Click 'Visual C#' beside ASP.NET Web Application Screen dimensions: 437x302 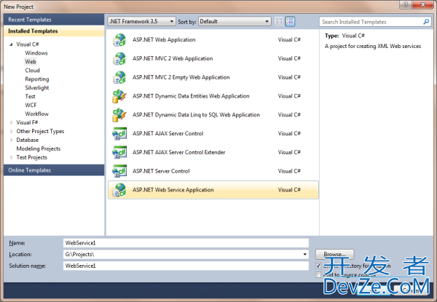click(x=289, y=40)
